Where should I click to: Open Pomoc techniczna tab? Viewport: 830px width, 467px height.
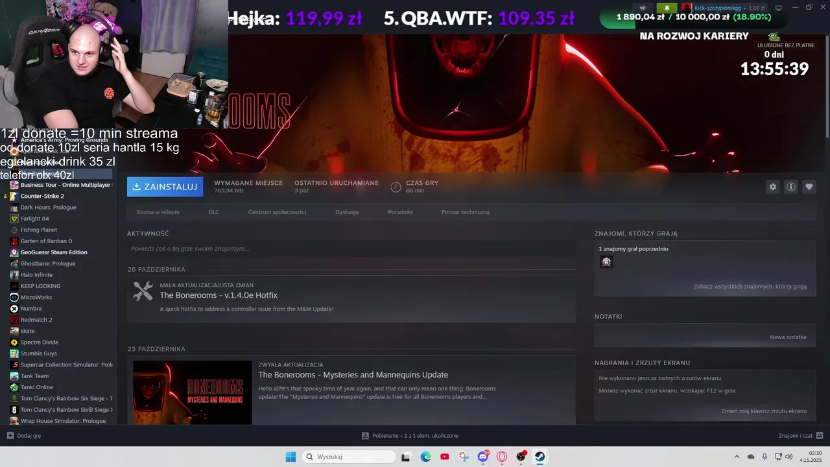[x=466, y=212]
